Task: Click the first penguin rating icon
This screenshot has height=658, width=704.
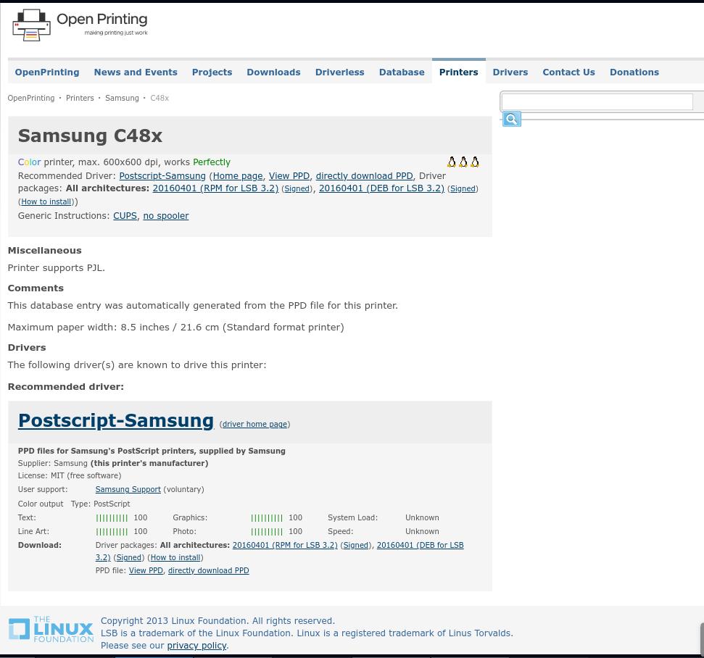Action: 452,162
